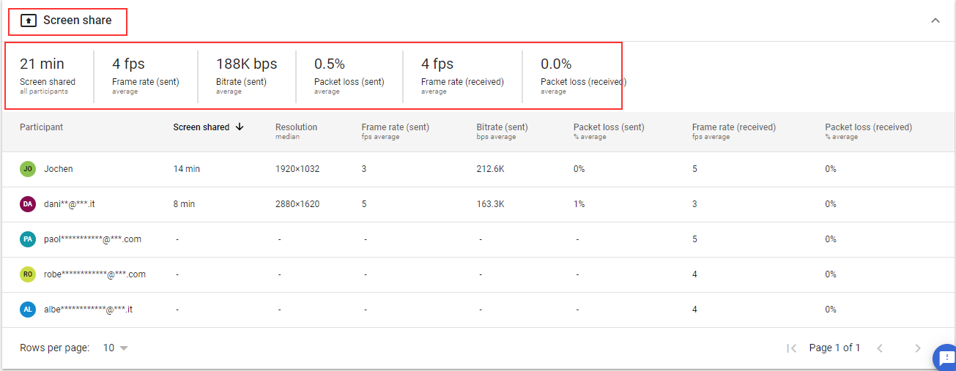Click the RO avatar for robe
956x371 pixels.
28,274
